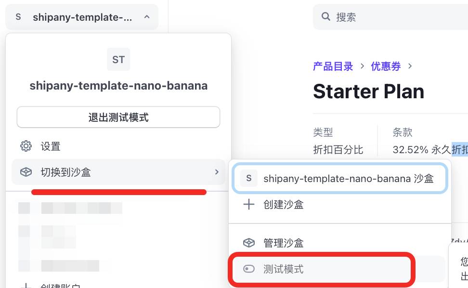Click the magnifier icon in search bar
The width and height of the screenshot is (468, 288).
click(x=326, y=17)
